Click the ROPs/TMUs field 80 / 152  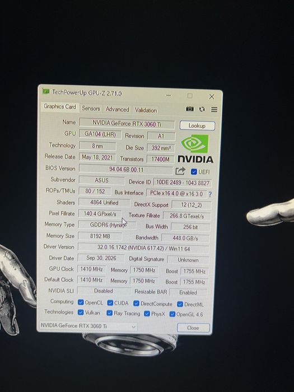[95, 192]
